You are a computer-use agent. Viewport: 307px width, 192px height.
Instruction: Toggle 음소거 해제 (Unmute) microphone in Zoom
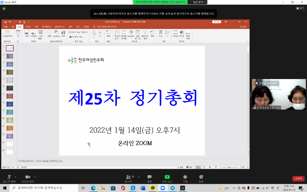coord(9,179)
